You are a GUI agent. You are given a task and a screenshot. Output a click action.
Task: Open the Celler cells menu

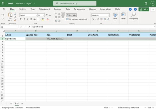click(x=123, y=17)
